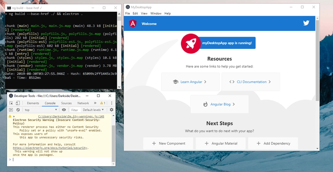Image resolution: width=333 pixels, height=172 pixels.
Task: Open the Learn Angular link card
Action: (190, 82)
